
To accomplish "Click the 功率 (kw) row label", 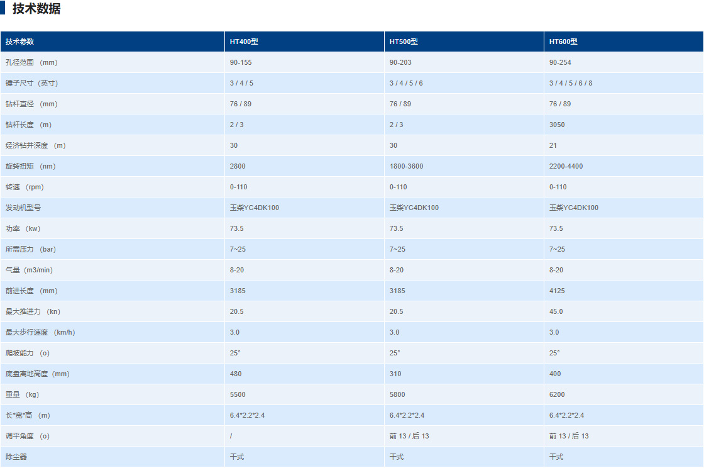I will 23,228.
